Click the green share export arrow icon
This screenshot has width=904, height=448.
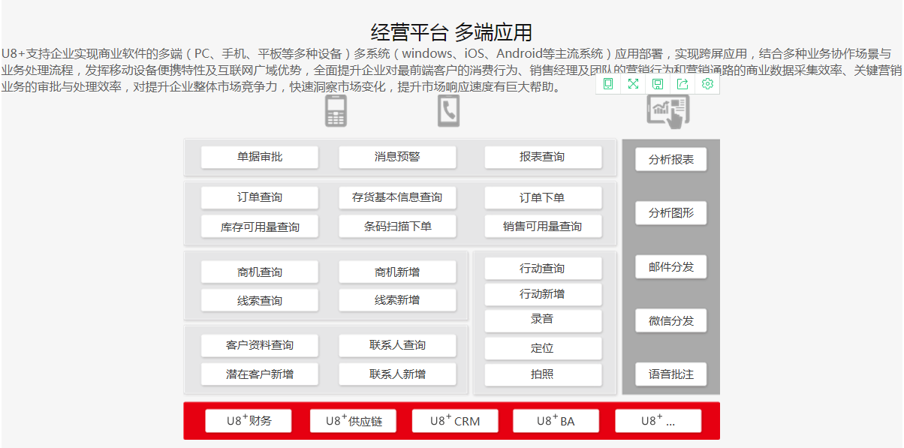pos(683,84)
